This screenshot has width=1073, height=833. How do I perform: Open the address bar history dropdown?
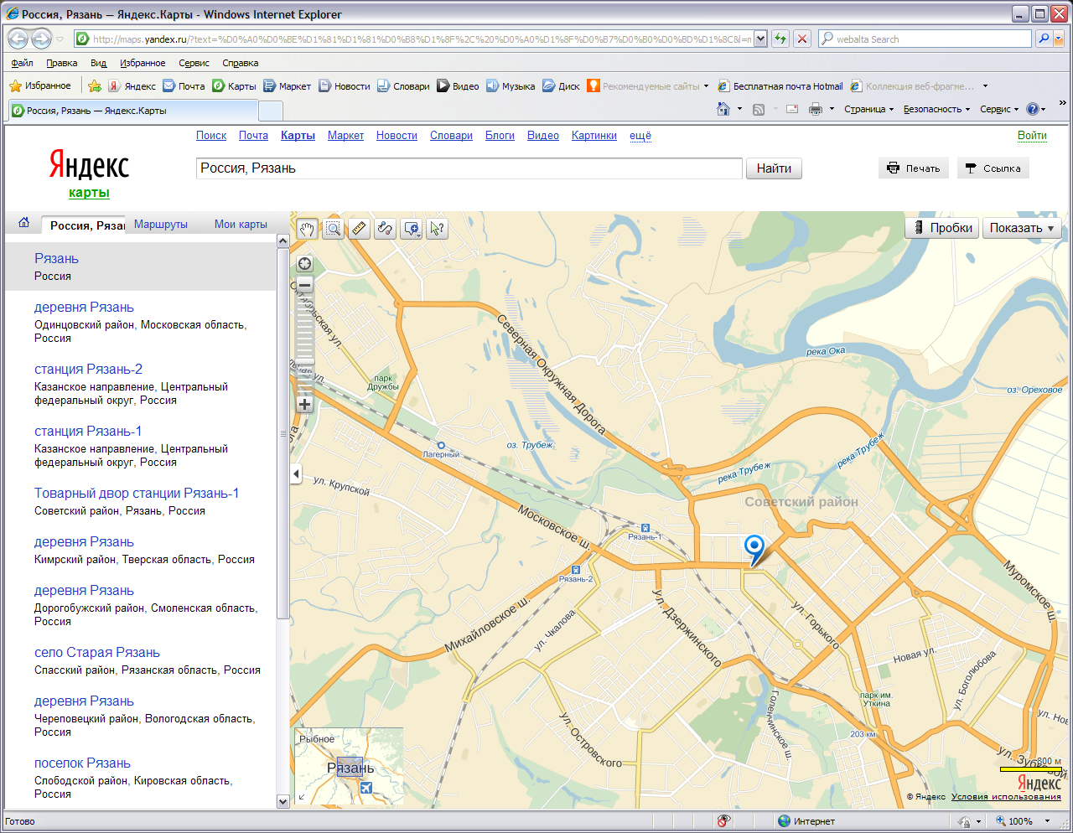pyautogui.click(x=760, y=39)
